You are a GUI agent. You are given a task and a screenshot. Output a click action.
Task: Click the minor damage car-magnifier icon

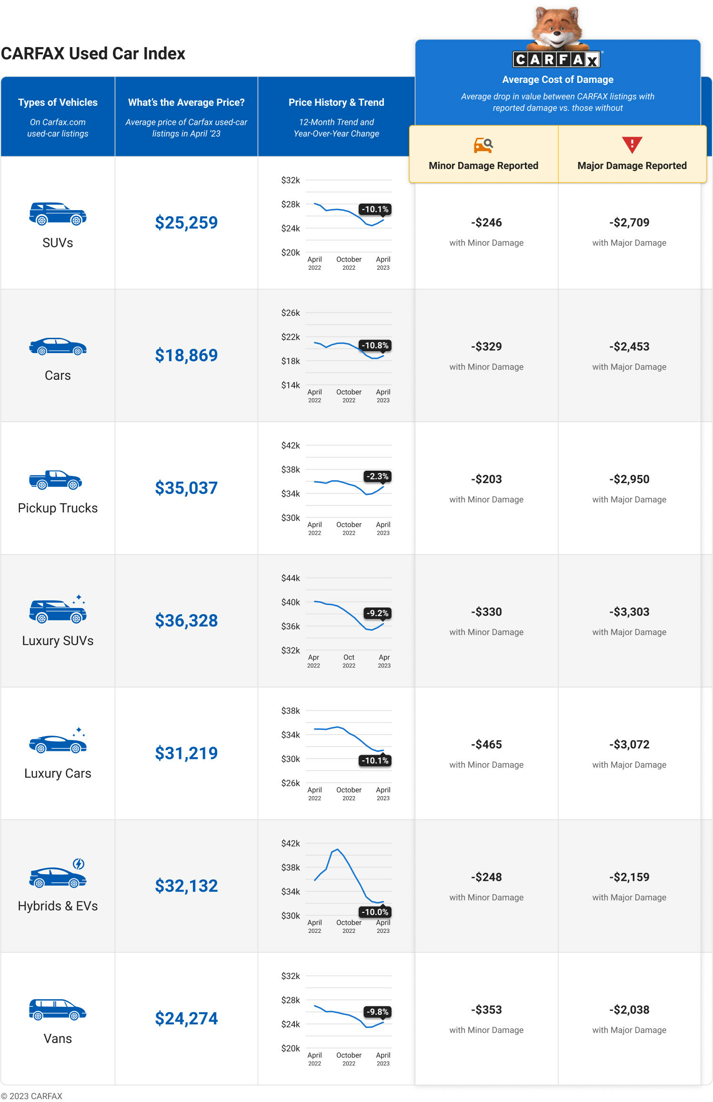click(483, 145)
